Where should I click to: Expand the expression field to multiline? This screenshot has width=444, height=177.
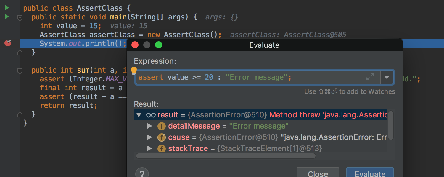click(x=370, y=77)
